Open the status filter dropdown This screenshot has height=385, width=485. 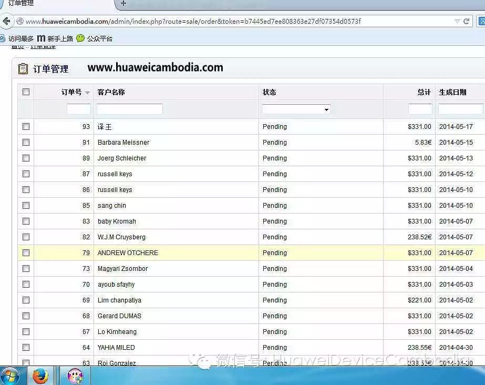pyautogui.click(x=296, y=109)
